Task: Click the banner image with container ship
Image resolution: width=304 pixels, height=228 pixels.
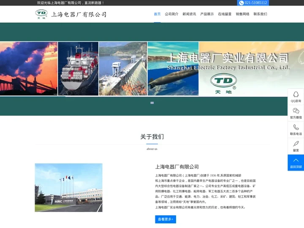Action: 78,69
